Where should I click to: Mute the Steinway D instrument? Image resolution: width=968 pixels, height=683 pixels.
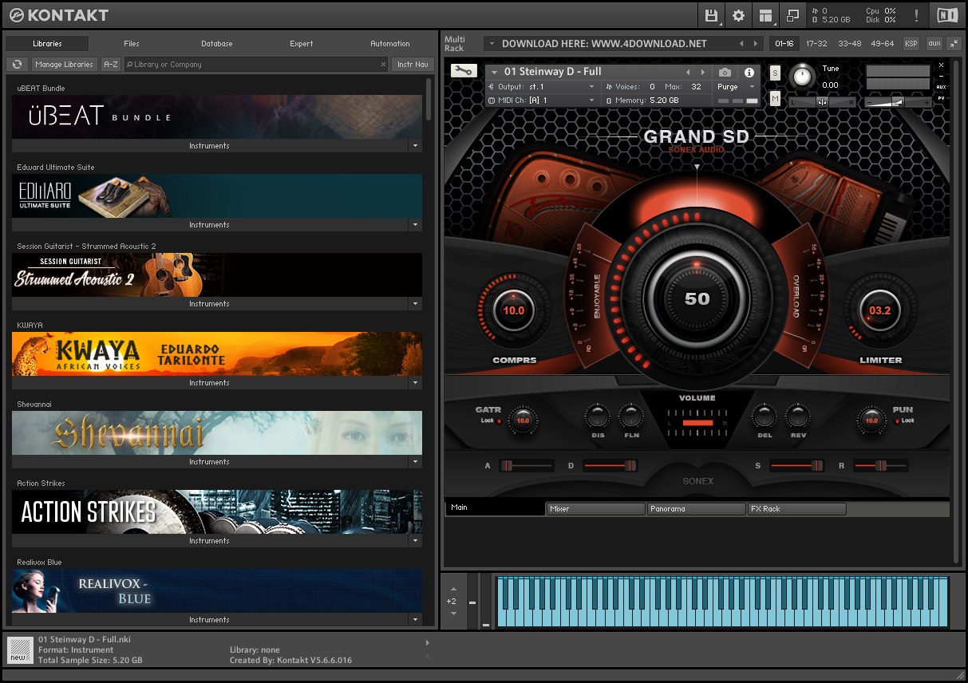(775, 98)
